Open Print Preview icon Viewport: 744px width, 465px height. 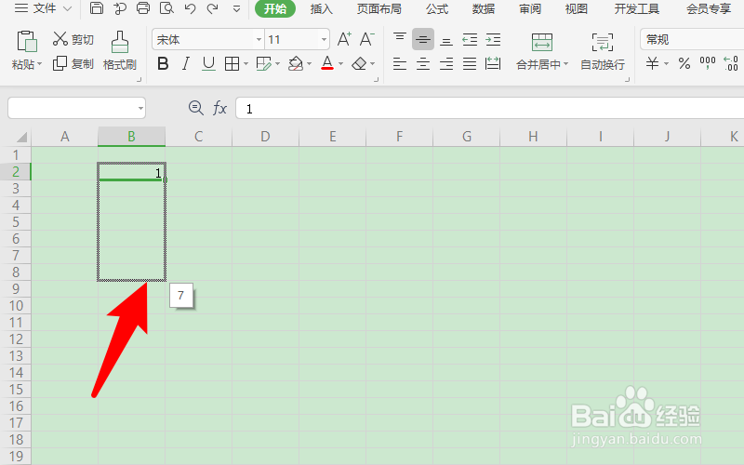tap(166, 8)
